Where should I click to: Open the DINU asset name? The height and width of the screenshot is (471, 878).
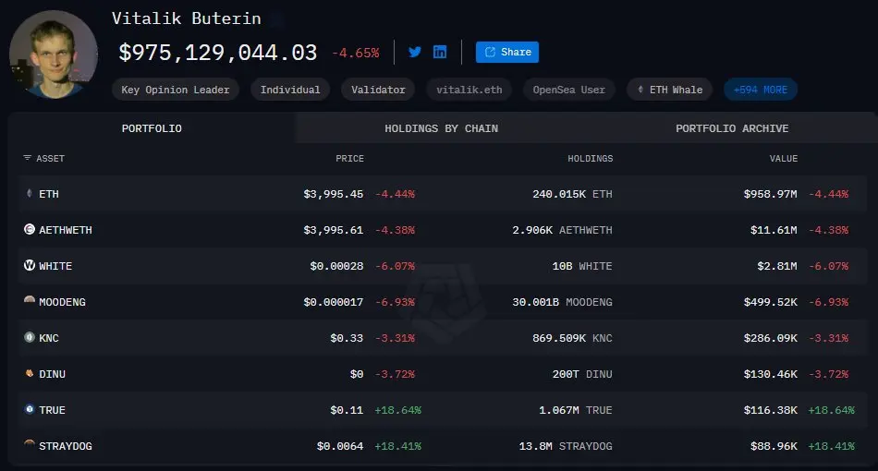[x=52, y=374]
